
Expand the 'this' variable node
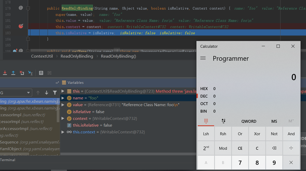[x=63, y=91]
